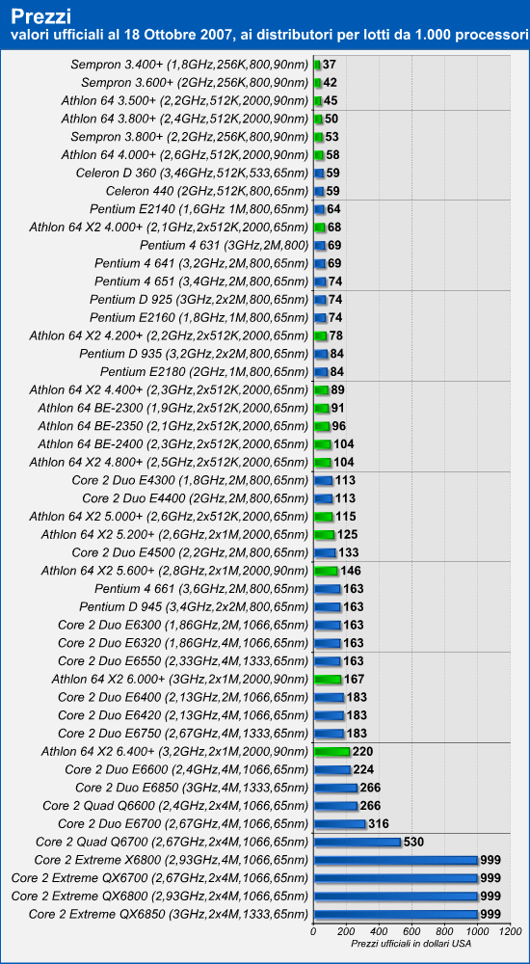Click the Core 2 Duo E4300 label
The image size is (530, 964).
[190, 480]
